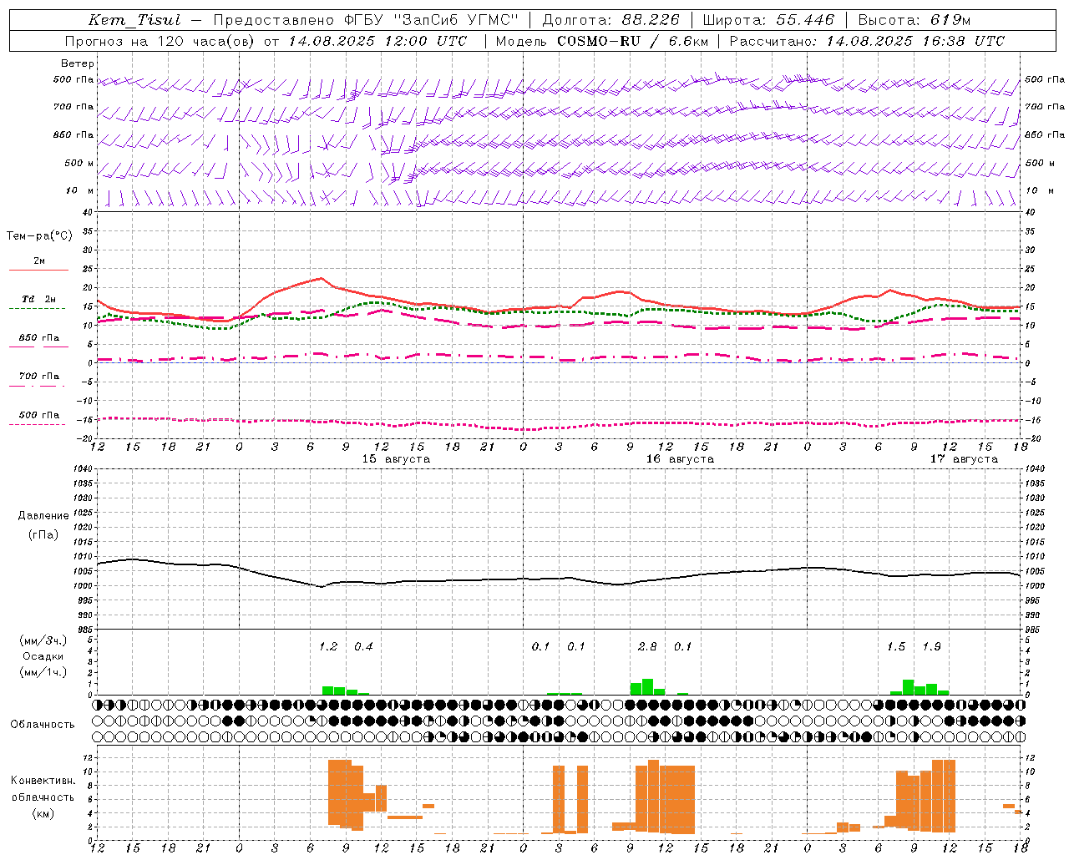1069x855 pixels.
Task: Click the Конвективн. convective cloud label
Action: (43, 781)
